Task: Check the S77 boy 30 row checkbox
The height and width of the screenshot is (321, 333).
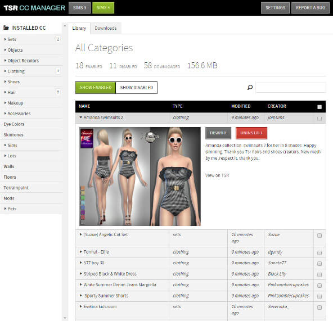Action: point(319,264)
